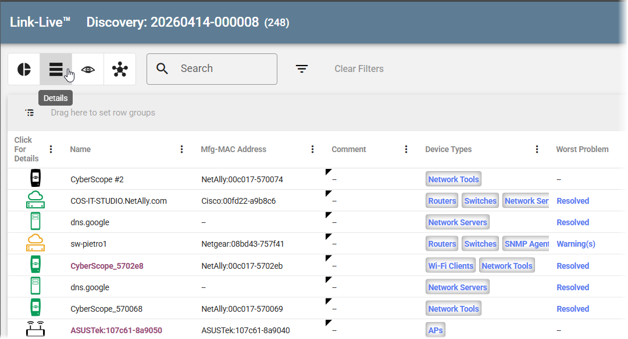The width and height of the screenshot is (628, 339).
Task: Open Resolved link for second dns.google
Action: tap(573, 287)
